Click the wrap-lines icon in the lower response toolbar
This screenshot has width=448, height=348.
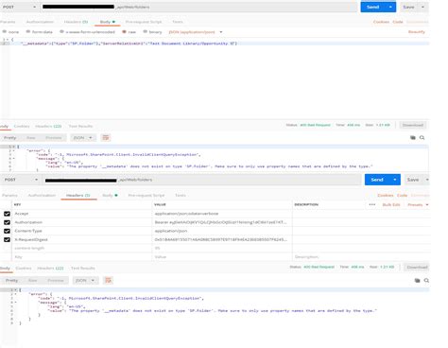tap(108, 280)
